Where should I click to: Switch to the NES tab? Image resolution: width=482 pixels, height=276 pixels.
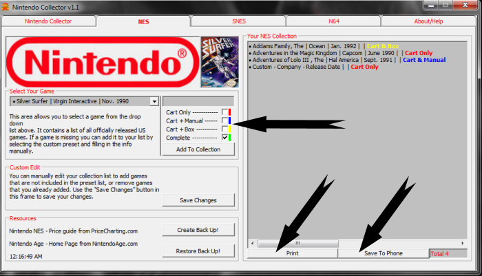(143, 21)
